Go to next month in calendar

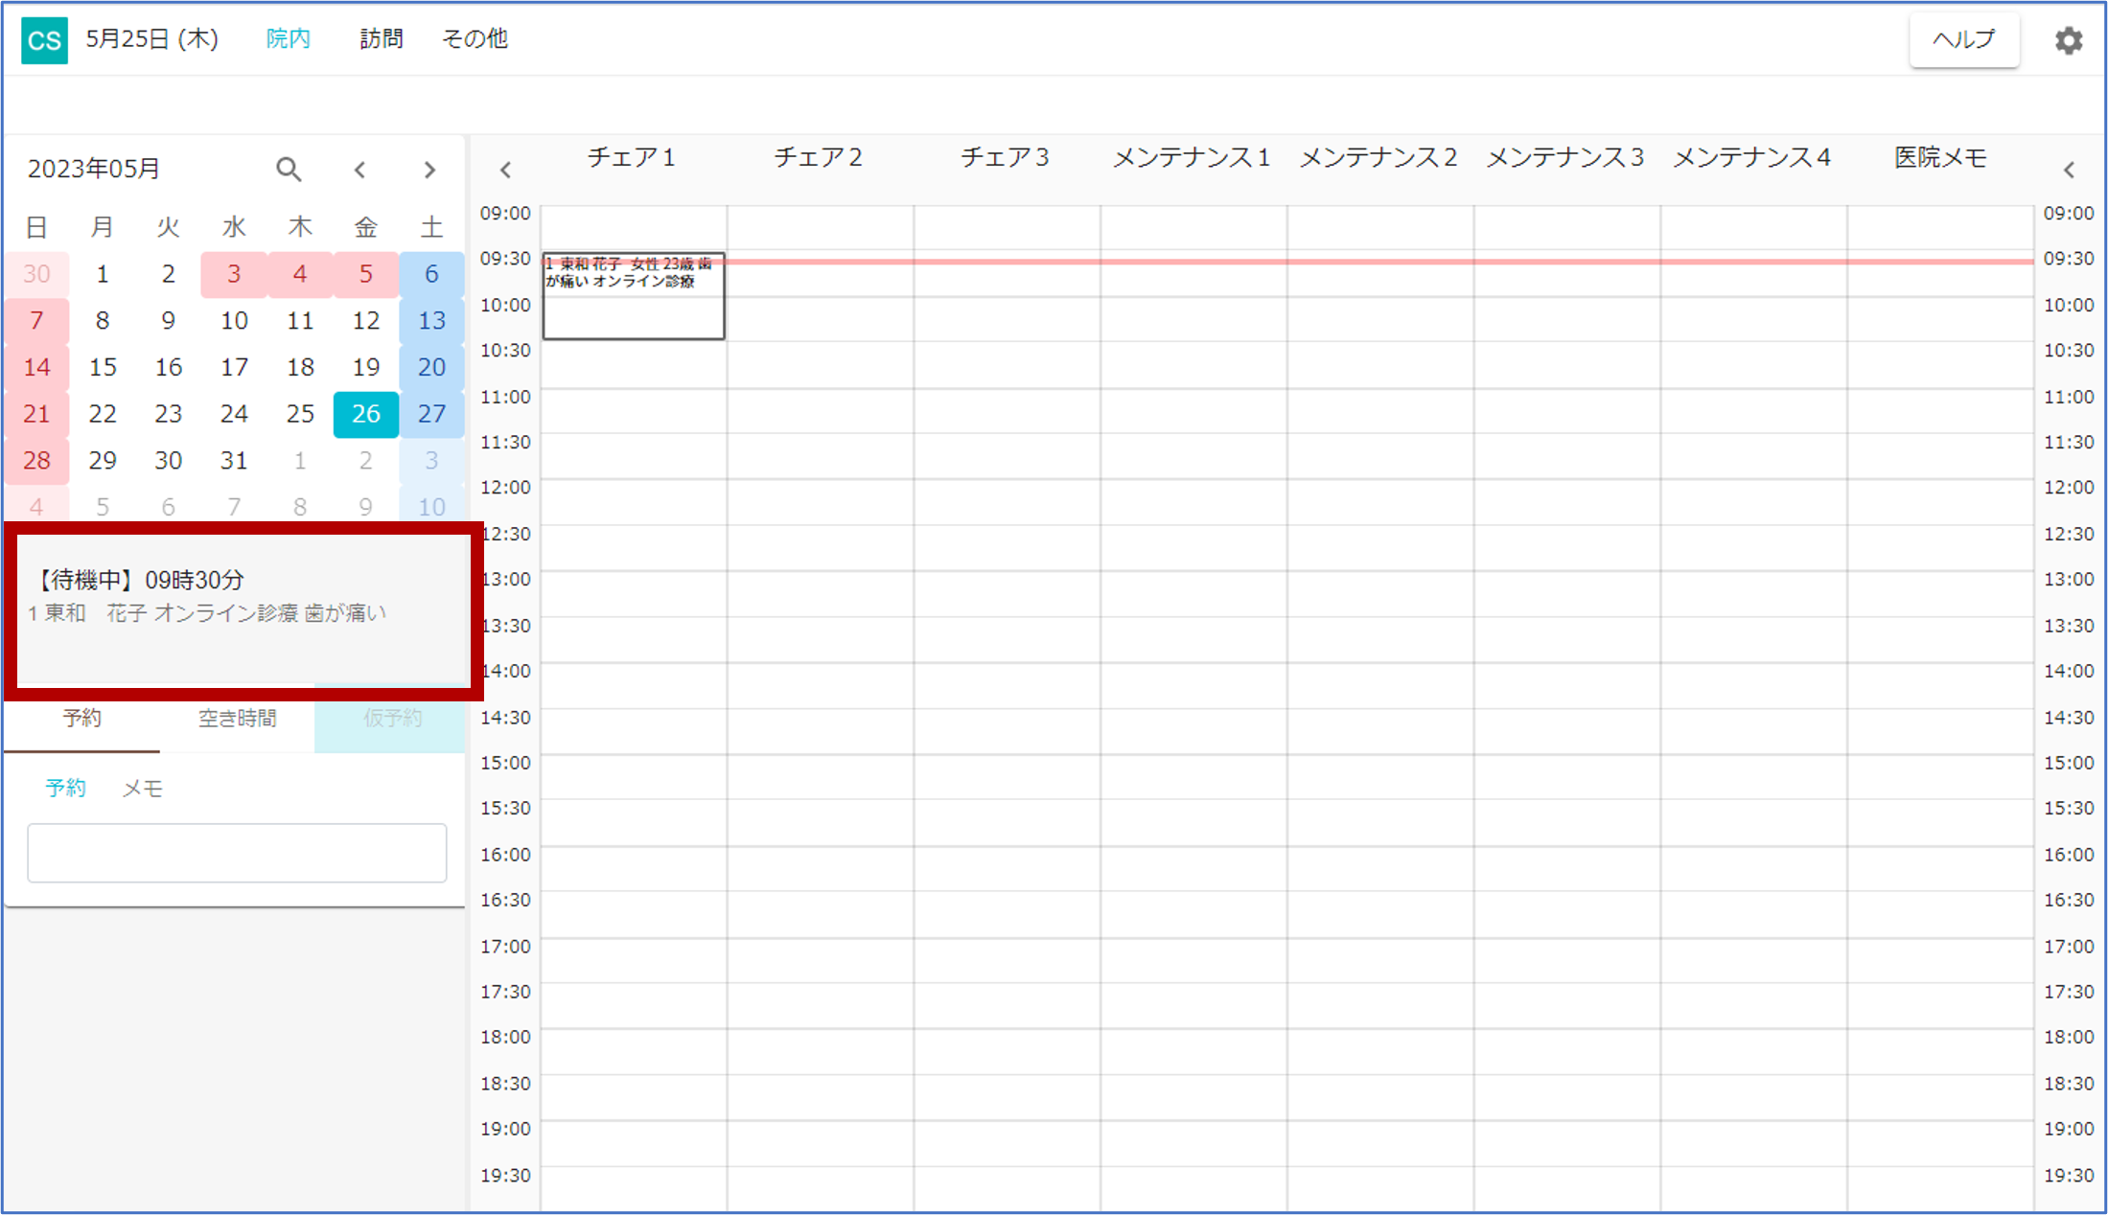click(429, 170)
